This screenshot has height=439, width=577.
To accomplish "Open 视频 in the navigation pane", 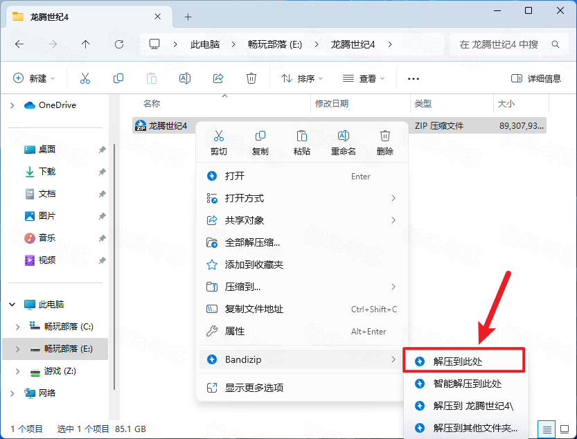I will pyautogui.click(x=47, y=260).
